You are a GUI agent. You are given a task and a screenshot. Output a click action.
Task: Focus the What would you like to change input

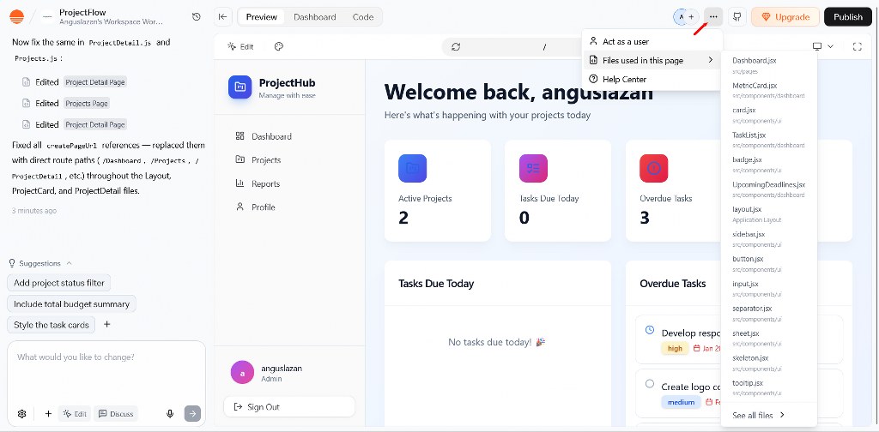[x=106, y=369]
